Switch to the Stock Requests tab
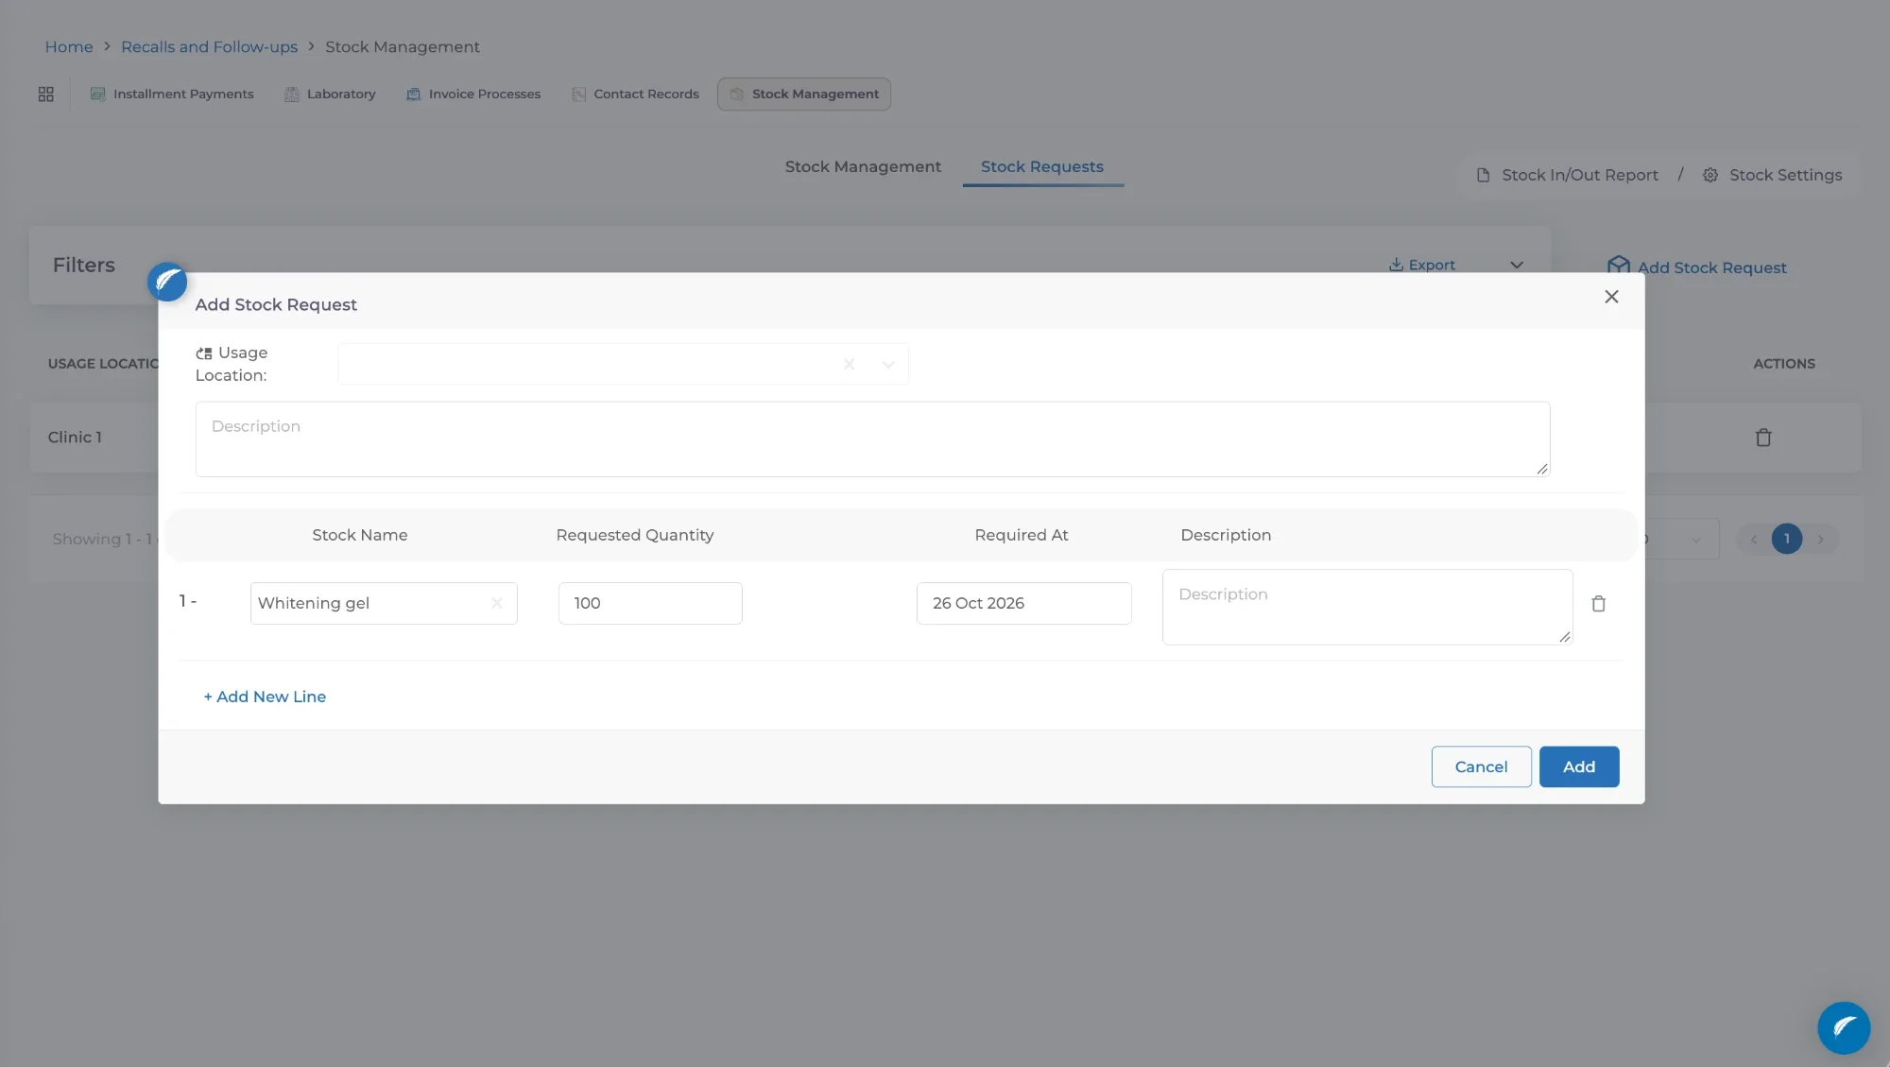This screenshot has height=1067, width=1890. pyautogui.click(x=1041, y=167)
